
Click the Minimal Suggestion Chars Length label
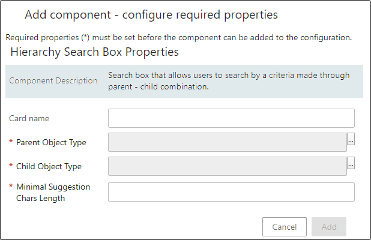(x=53, y=193)
